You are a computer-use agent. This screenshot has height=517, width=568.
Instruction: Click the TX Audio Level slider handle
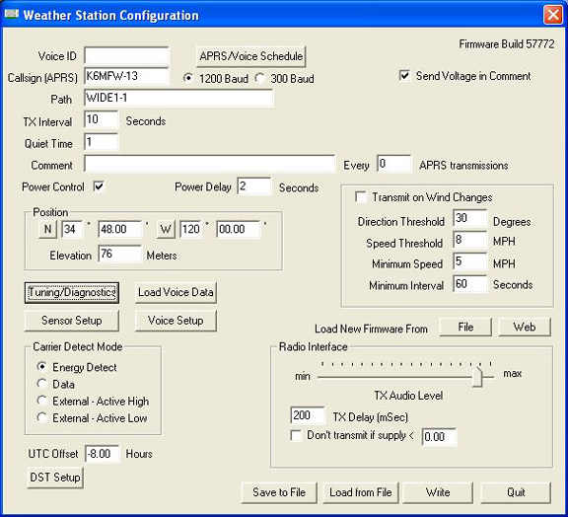478,377
